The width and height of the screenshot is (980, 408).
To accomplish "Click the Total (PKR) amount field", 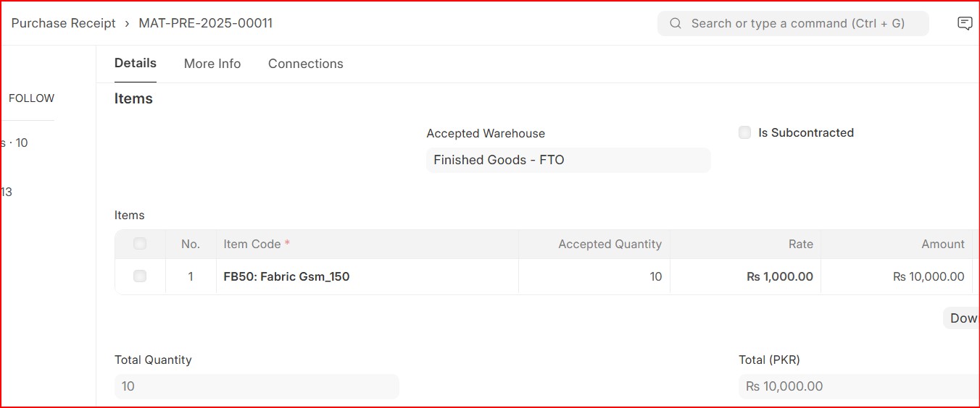I will [859, 386].
